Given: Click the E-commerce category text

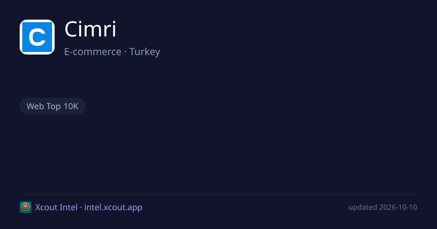Looking at the screenshot, I should [92, 52].
